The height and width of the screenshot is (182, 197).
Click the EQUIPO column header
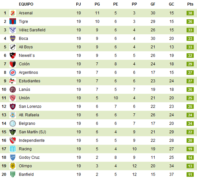pyautogui.click(x=26, y=4)
